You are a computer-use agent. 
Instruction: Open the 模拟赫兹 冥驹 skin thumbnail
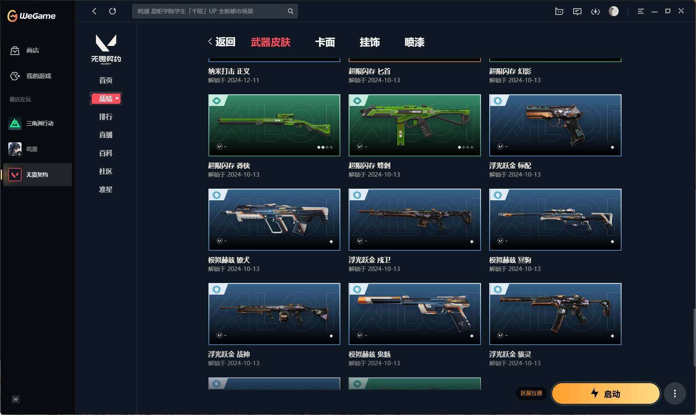point(555,220)
